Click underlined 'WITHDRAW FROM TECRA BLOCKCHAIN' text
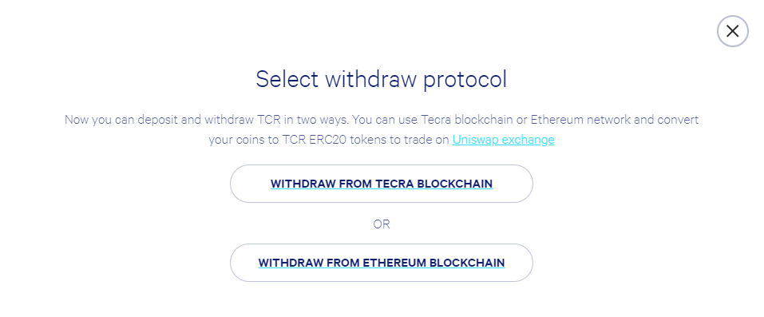Screen dimensions: 764x317 point(382,184)
